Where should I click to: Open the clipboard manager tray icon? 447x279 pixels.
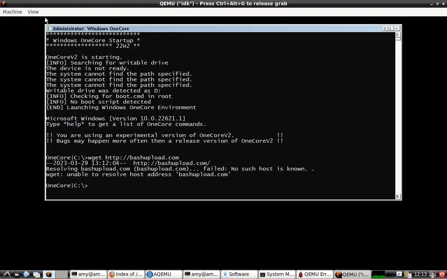tap(408, 274)
